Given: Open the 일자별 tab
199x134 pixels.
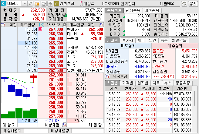Looking at the screenshot, I should [143, 83].
